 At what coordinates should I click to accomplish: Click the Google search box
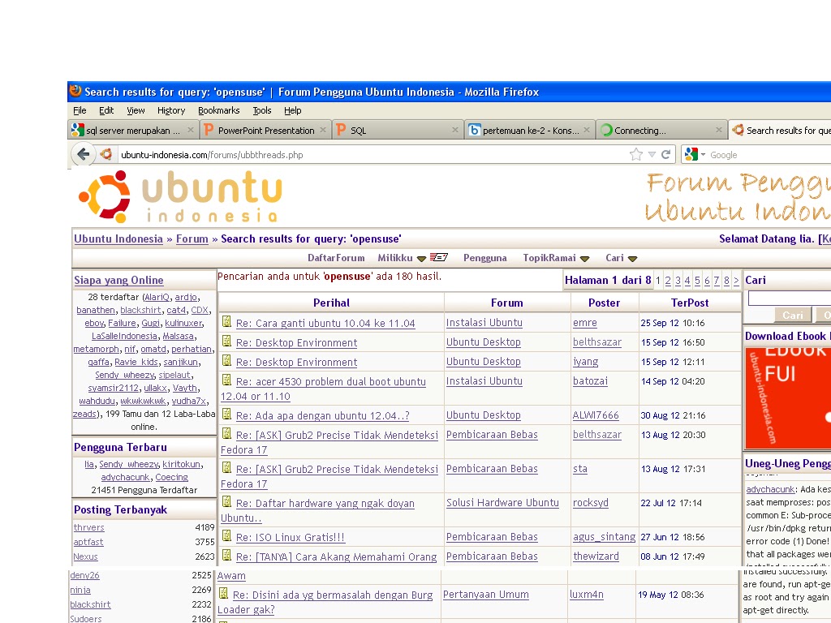point(769,155)
